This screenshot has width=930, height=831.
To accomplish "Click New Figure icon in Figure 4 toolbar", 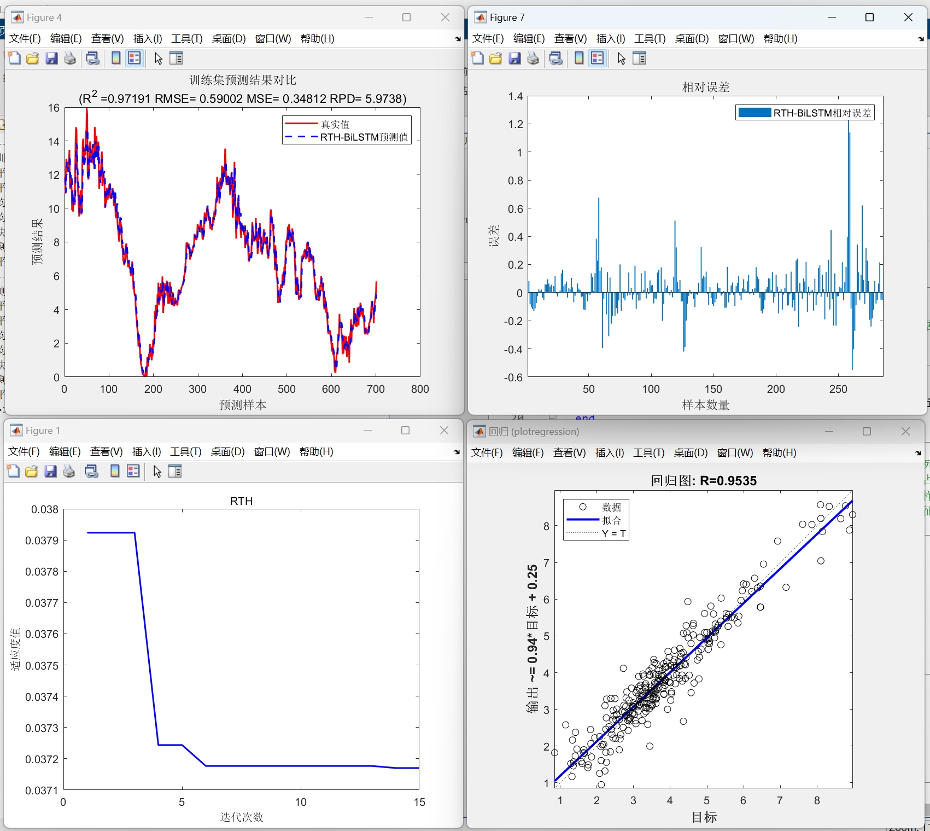I will click(15, 58).
